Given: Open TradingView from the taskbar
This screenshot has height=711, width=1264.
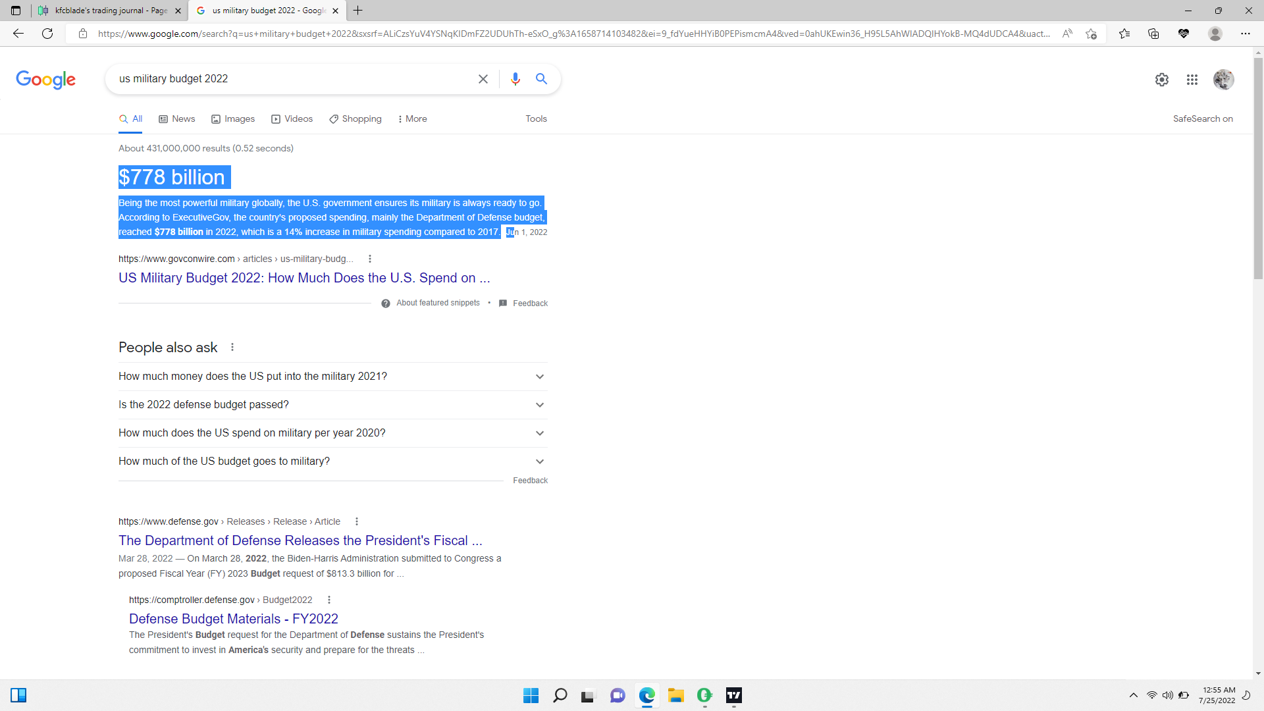Looking at the screenshot, I should tap(734, 695).
